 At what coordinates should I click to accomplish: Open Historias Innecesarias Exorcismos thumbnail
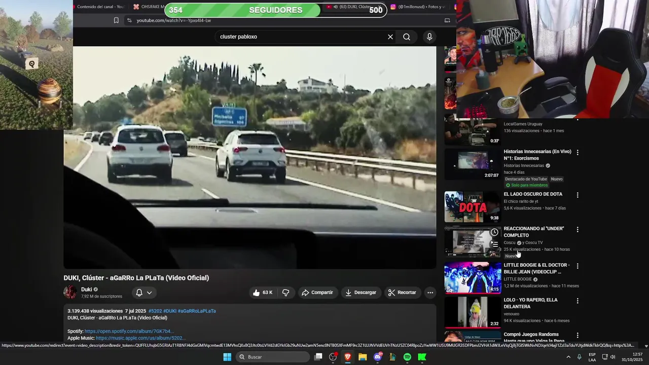473,164
